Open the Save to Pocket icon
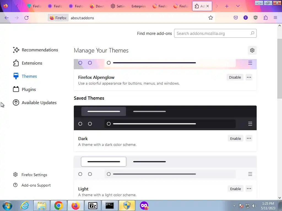282x211 pixels. (236, 18)
